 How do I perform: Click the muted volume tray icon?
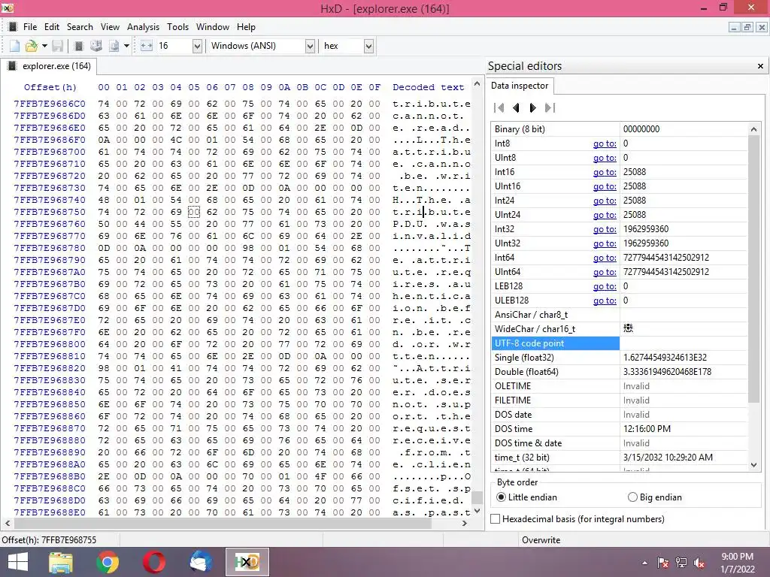pos(699,563)
